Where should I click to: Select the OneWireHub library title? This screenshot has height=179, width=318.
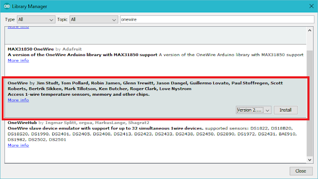click(x=22, y=122)
